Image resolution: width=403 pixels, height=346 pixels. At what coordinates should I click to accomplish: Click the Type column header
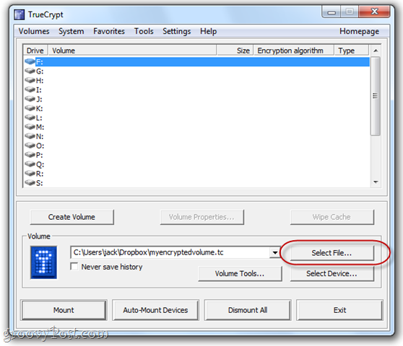tap(352, 50)
